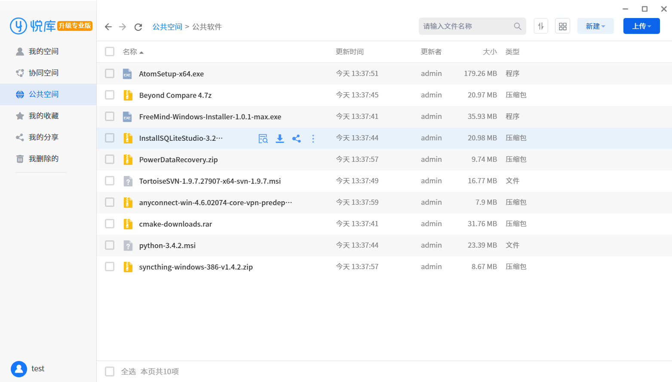Image resolution: width=672 pixels, height=382 pixels.
Task: Click the sort order icon
Action: [540, 26]
